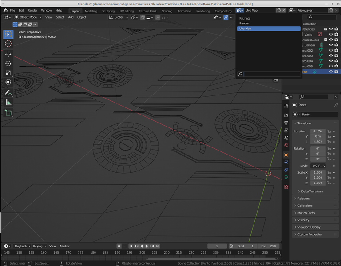Toggle proportional editing in the header
Screen dimensions: 341x266
pyautogui.click(x=158, y=17)
